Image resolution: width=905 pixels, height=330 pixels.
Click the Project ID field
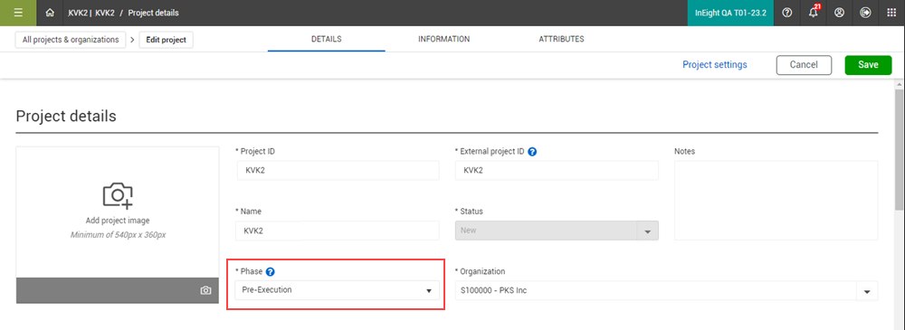(338, 171)
